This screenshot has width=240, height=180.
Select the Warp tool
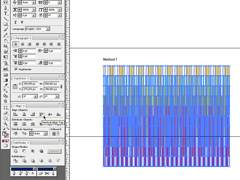pos(6,52)
